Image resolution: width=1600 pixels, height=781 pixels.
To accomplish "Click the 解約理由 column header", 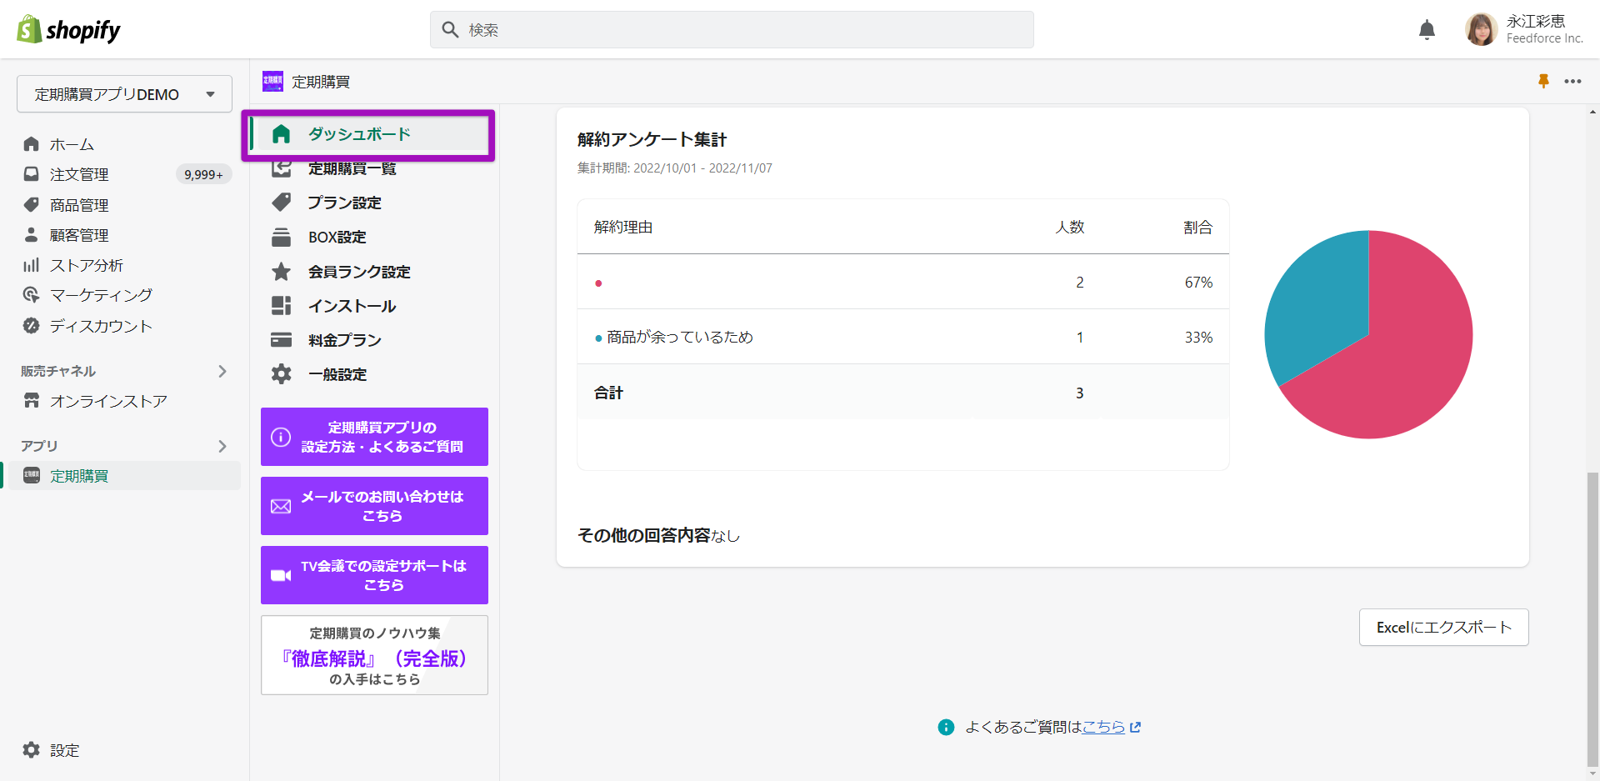I will [623, 227].
